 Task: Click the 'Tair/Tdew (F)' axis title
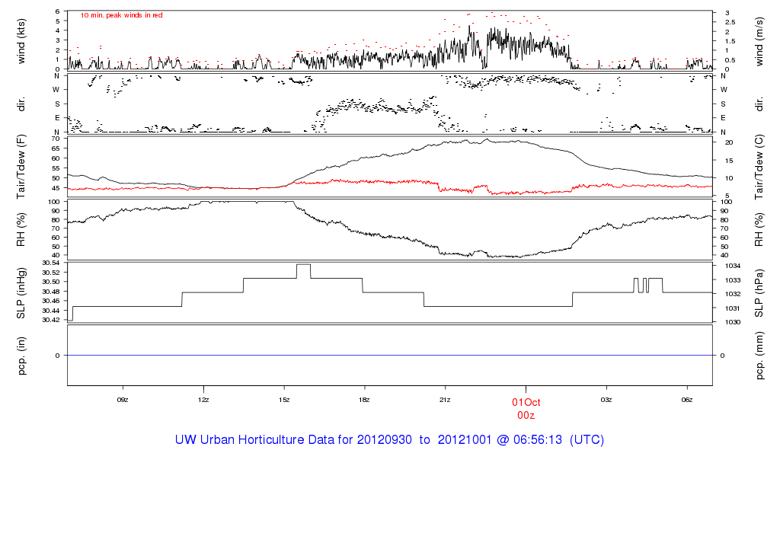[x=21, y=167]
